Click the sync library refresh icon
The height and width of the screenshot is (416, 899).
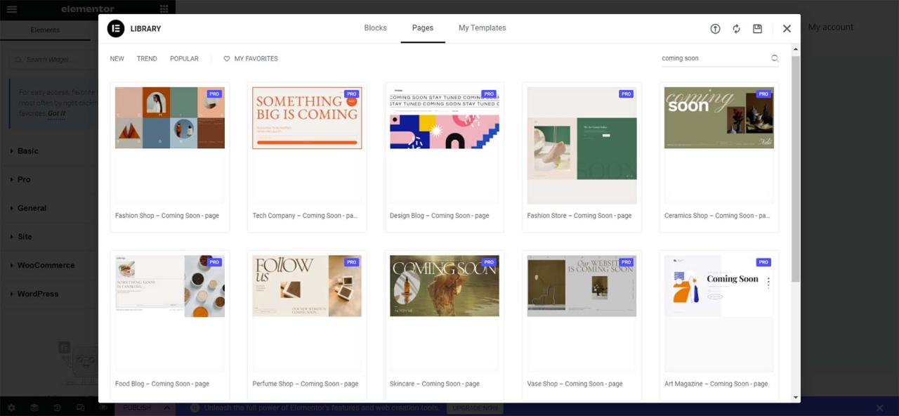736,29
